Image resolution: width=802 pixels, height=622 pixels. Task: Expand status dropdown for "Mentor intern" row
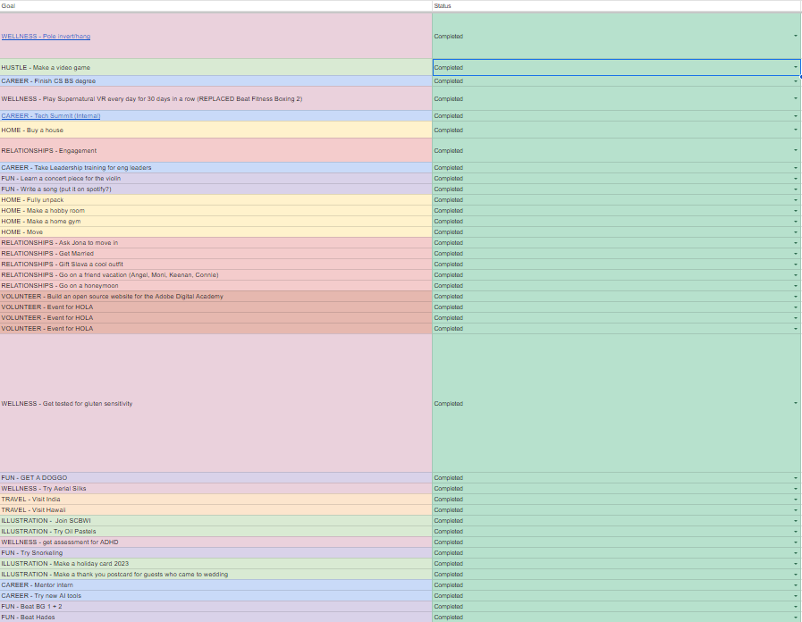[x=795, y=585]
